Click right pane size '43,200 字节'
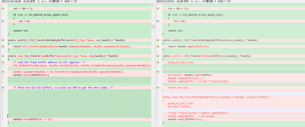Viewport: 305px width, 127px height. click(183, 1)
